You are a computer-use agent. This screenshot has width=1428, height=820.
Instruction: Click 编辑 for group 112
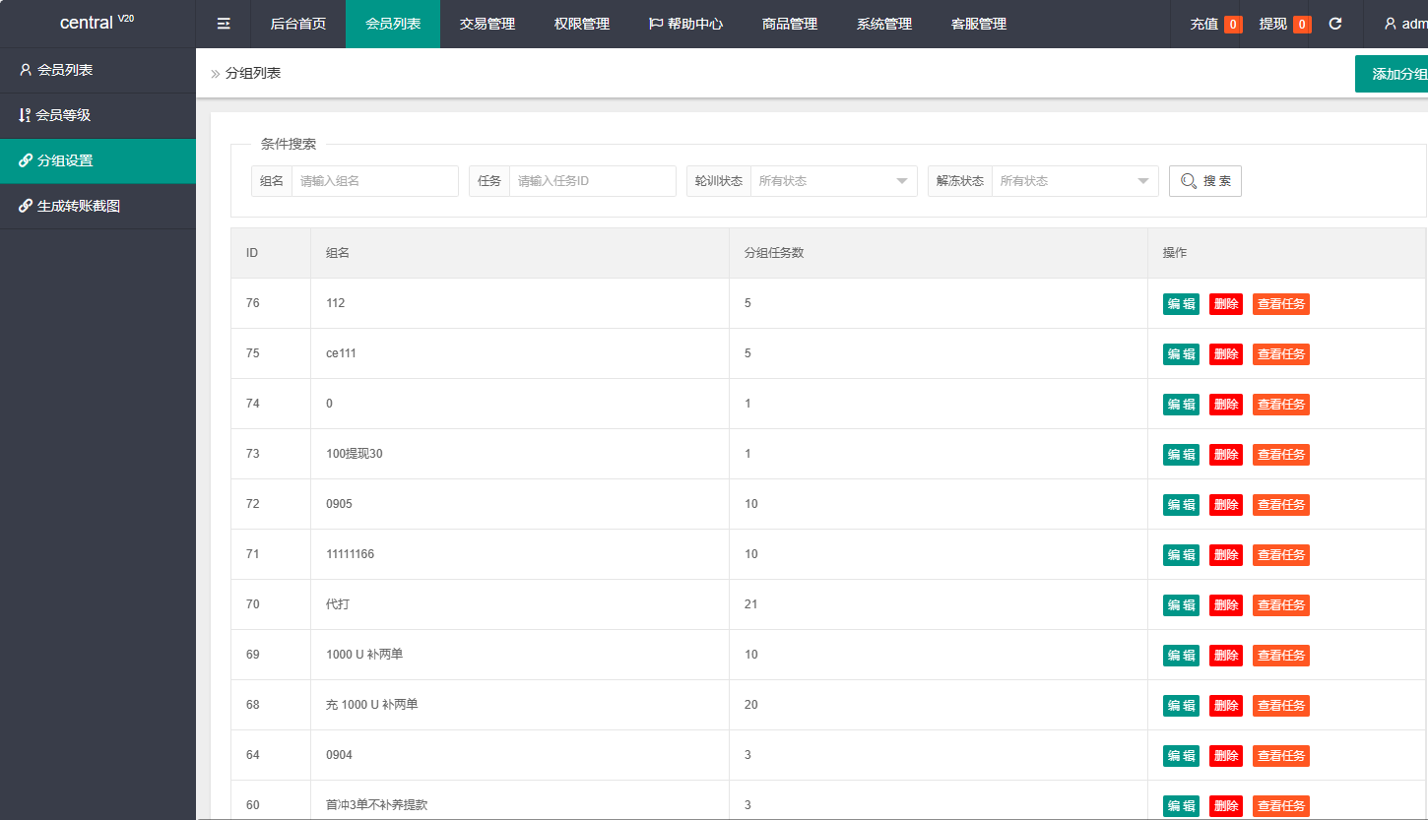[1181, 304]
